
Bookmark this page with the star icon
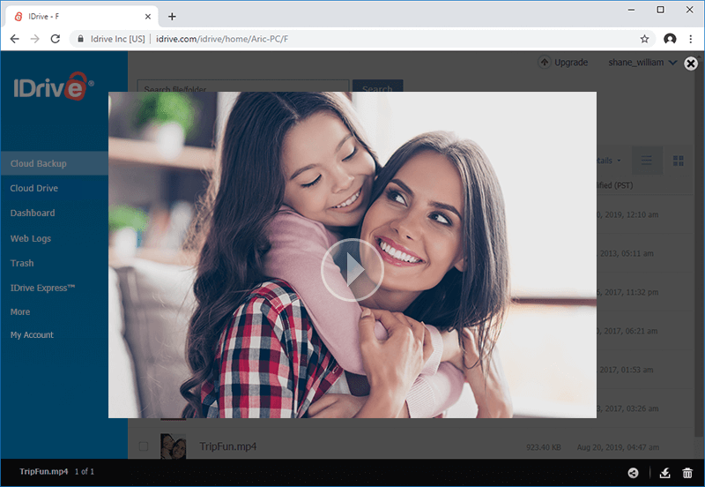tap(644, 39)
